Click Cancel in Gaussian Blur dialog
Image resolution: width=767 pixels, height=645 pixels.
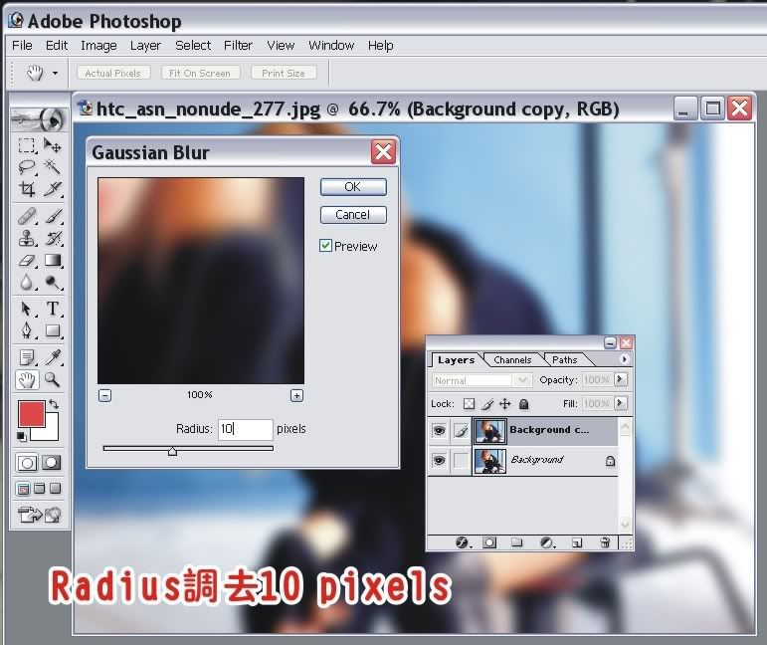point(353,215)
